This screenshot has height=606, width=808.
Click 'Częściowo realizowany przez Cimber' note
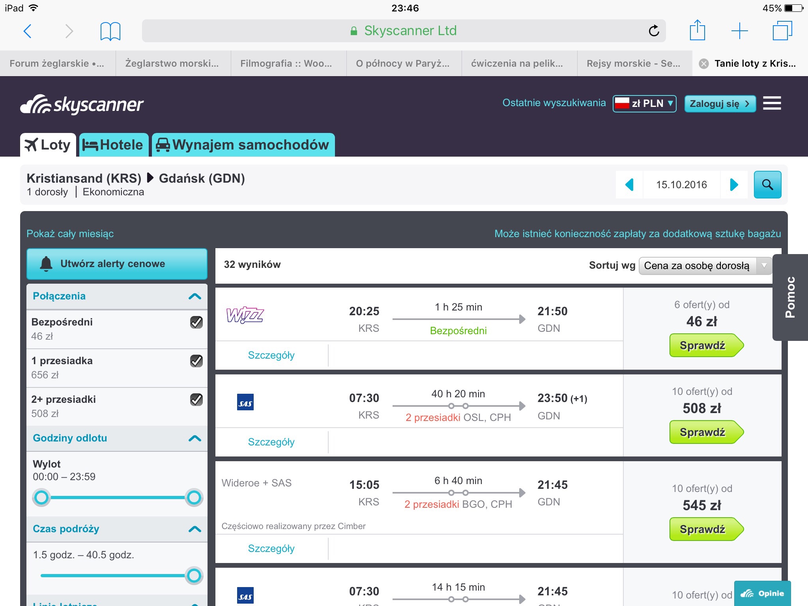(294, 526)
